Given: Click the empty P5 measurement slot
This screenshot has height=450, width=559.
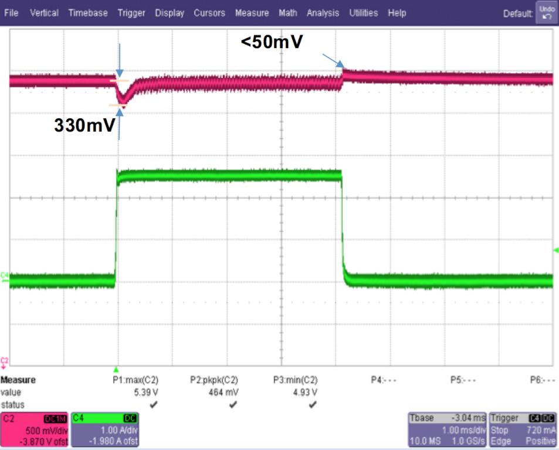Looking at the screenshot, I should 463,380.
